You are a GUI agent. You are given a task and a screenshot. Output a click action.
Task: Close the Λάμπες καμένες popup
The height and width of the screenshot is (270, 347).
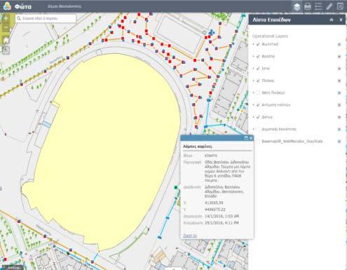tap(251, 138)
